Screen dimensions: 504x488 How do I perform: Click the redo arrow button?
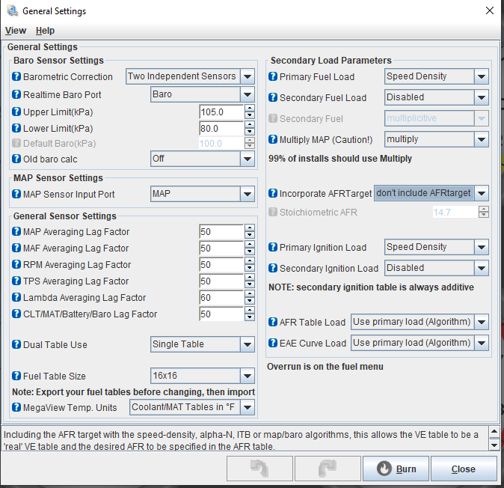click(328, 469)
